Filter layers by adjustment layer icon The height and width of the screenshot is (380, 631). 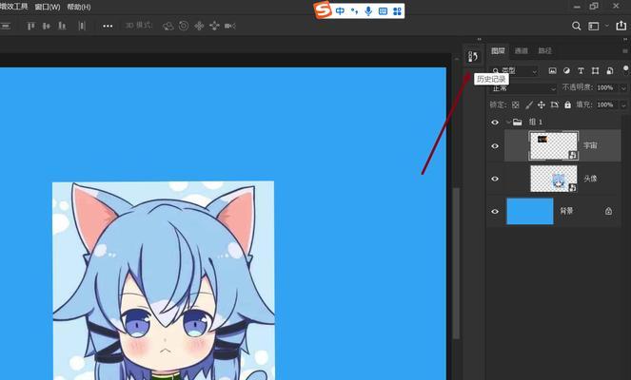566,70
